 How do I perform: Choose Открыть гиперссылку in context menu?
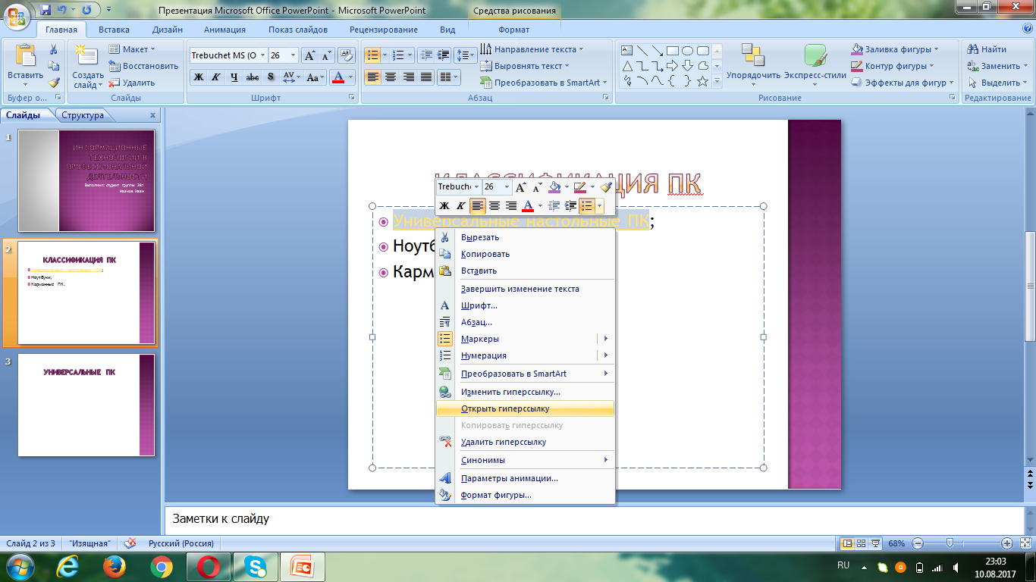525,408
